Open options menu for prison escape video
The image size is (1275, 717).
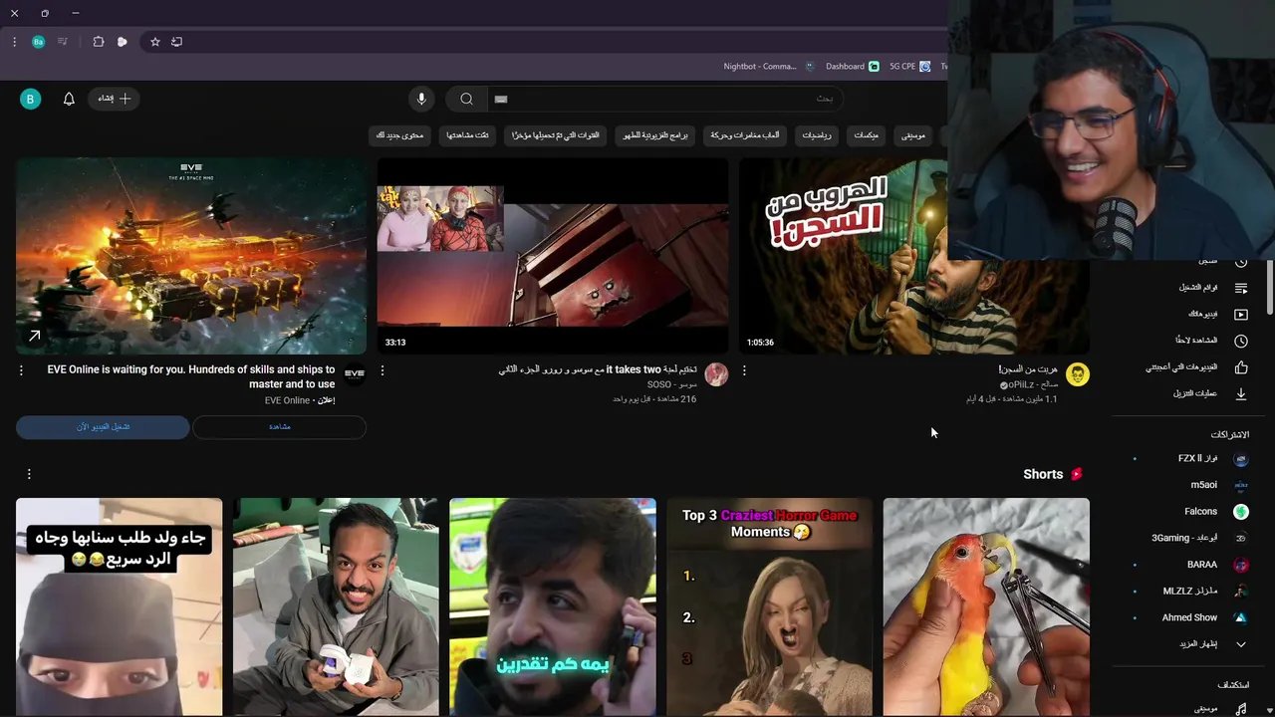click(x=744, y=370)
